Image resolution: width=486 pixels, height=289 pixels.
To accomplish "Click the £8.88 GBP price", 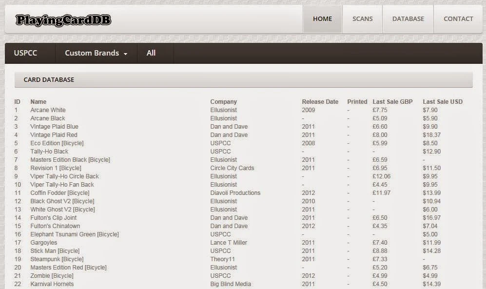I will (380, 251).
